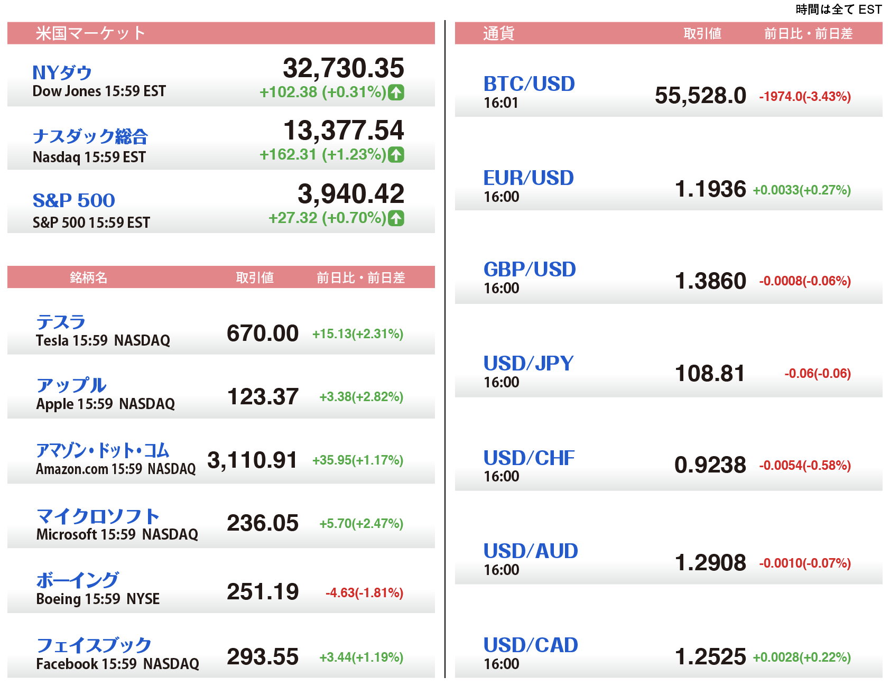
Task: Click the green up-arrow icon for Nasdaq change
Action: (396, 155)
